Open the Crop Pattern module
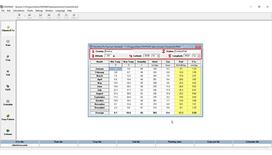Image resolution: width=272 pixels, height=155 pixels. 8,117
